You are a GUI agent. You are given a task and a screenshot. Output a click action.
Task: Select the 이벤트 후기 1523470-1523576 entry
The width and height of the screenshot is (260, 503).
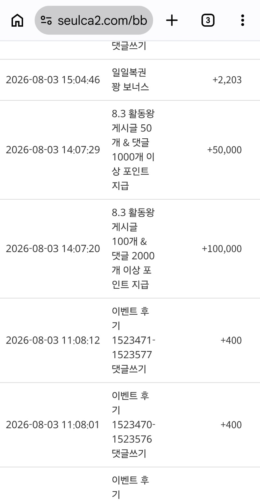pos(134,425)
